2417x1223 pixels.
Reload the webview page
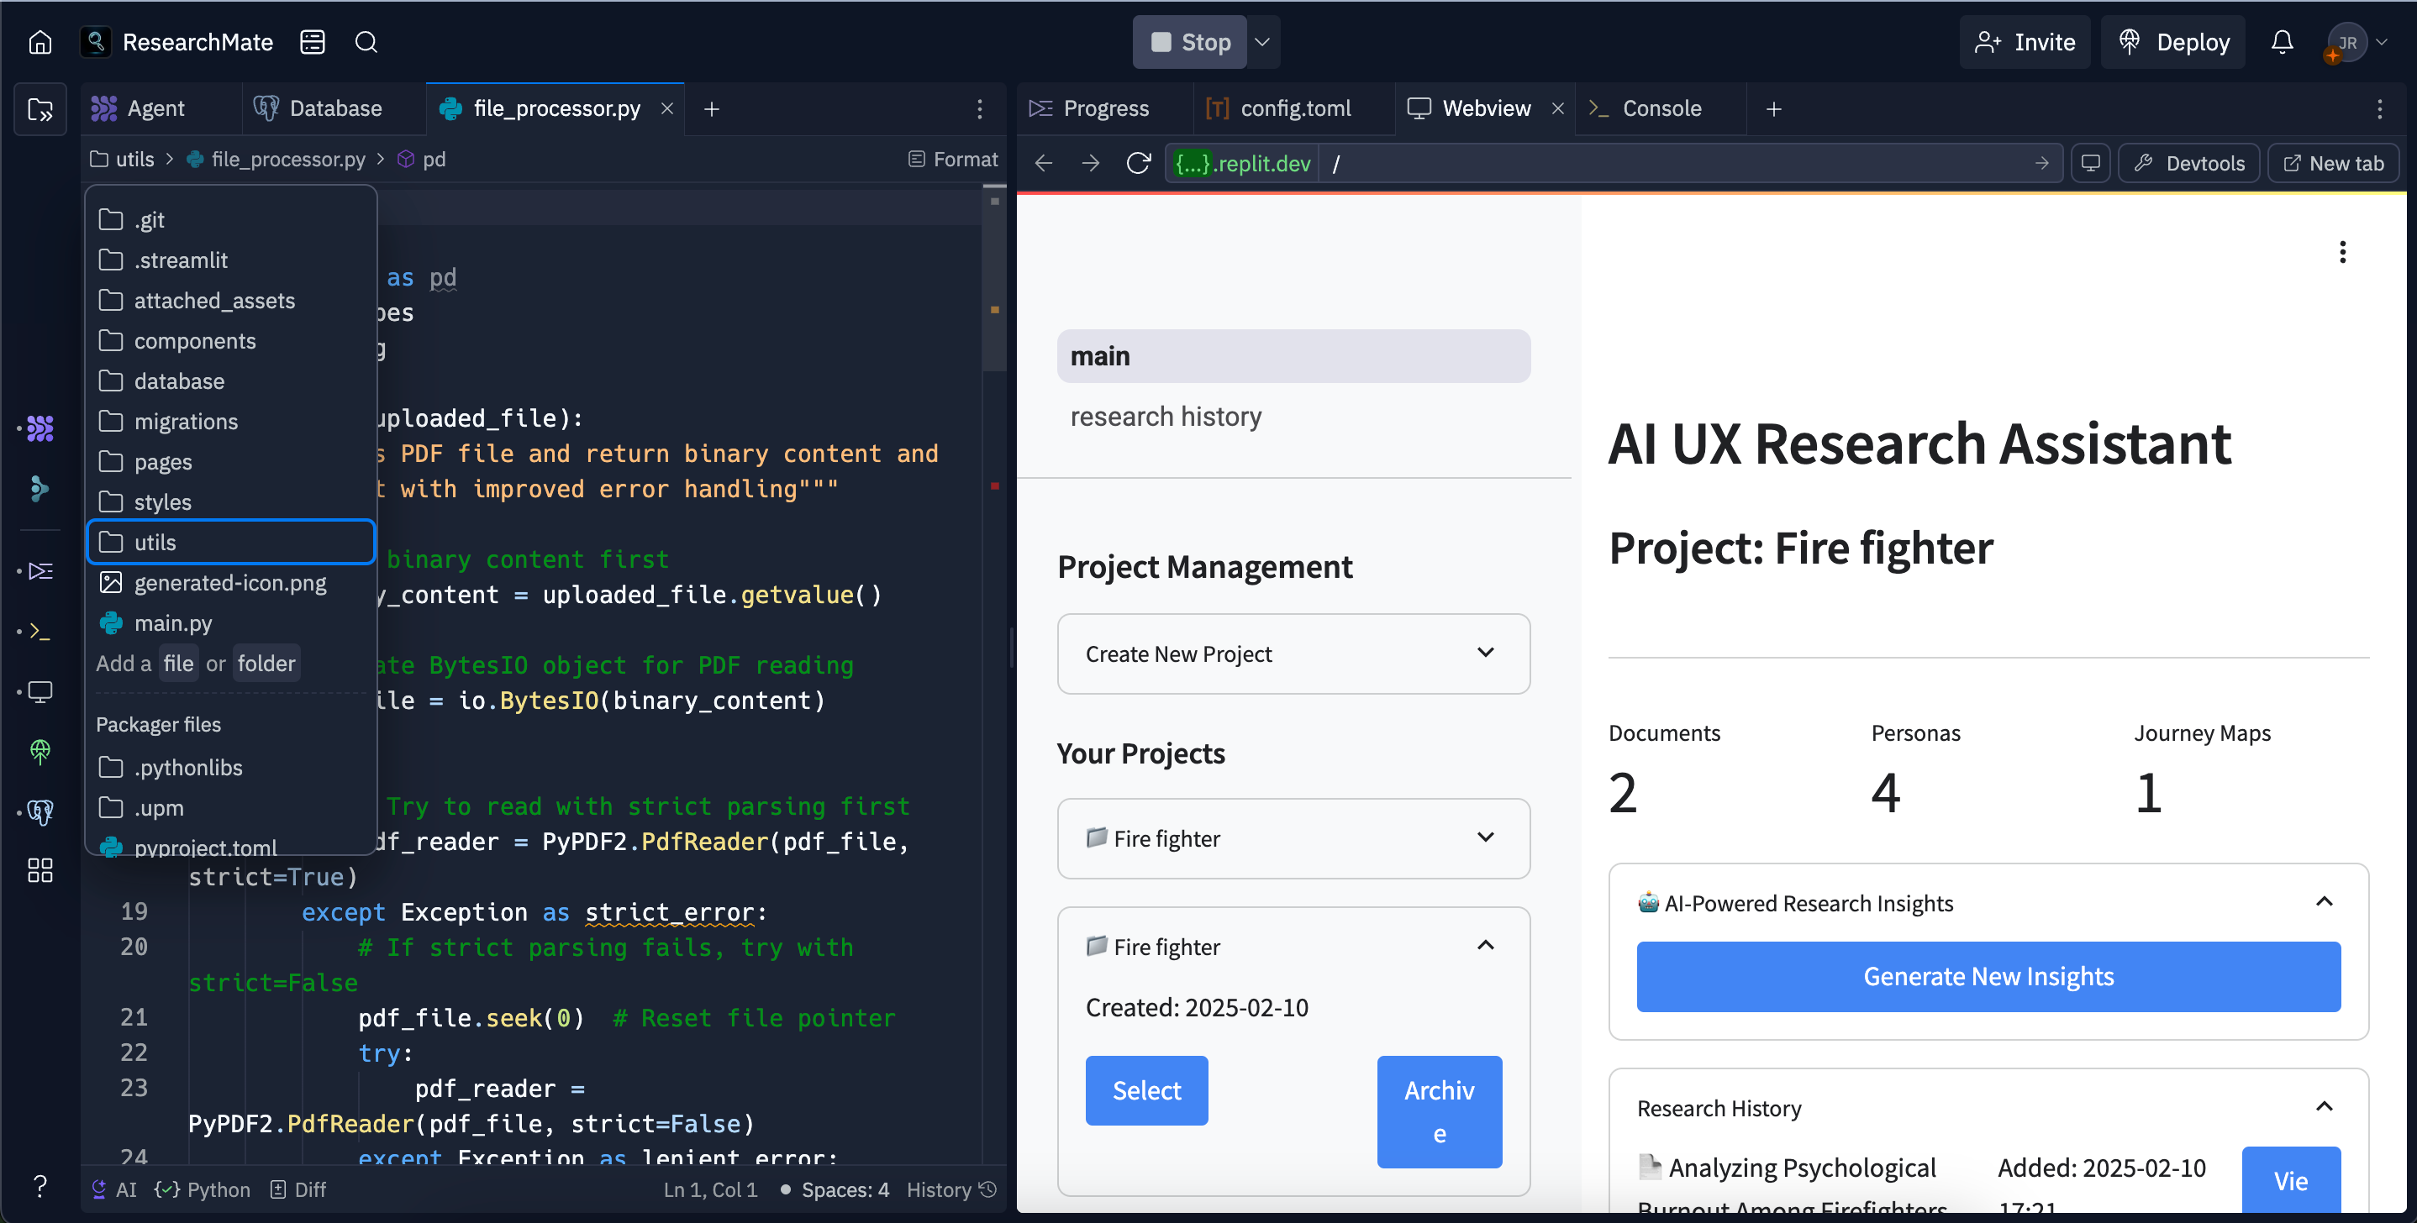[x=1138, y=163]
